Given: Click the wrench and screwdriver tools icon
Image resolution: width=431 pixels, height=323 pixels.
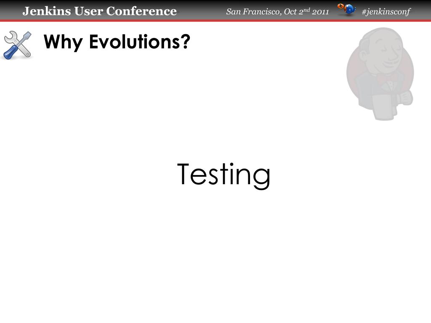Looking at the screenshot, I should [17, 45].
